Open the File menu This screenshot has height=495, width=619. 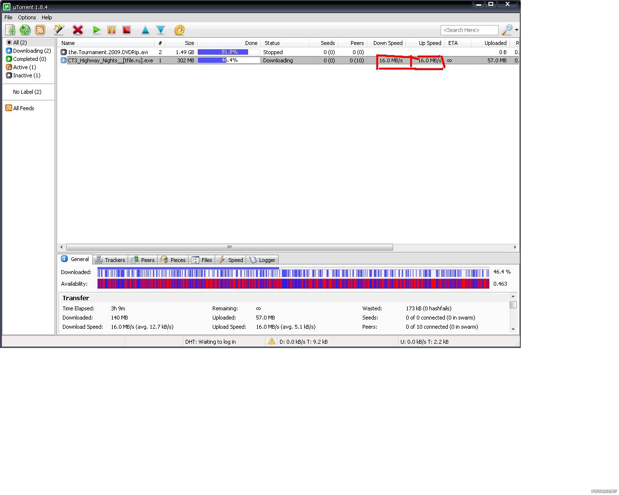(x=8, y=17)
